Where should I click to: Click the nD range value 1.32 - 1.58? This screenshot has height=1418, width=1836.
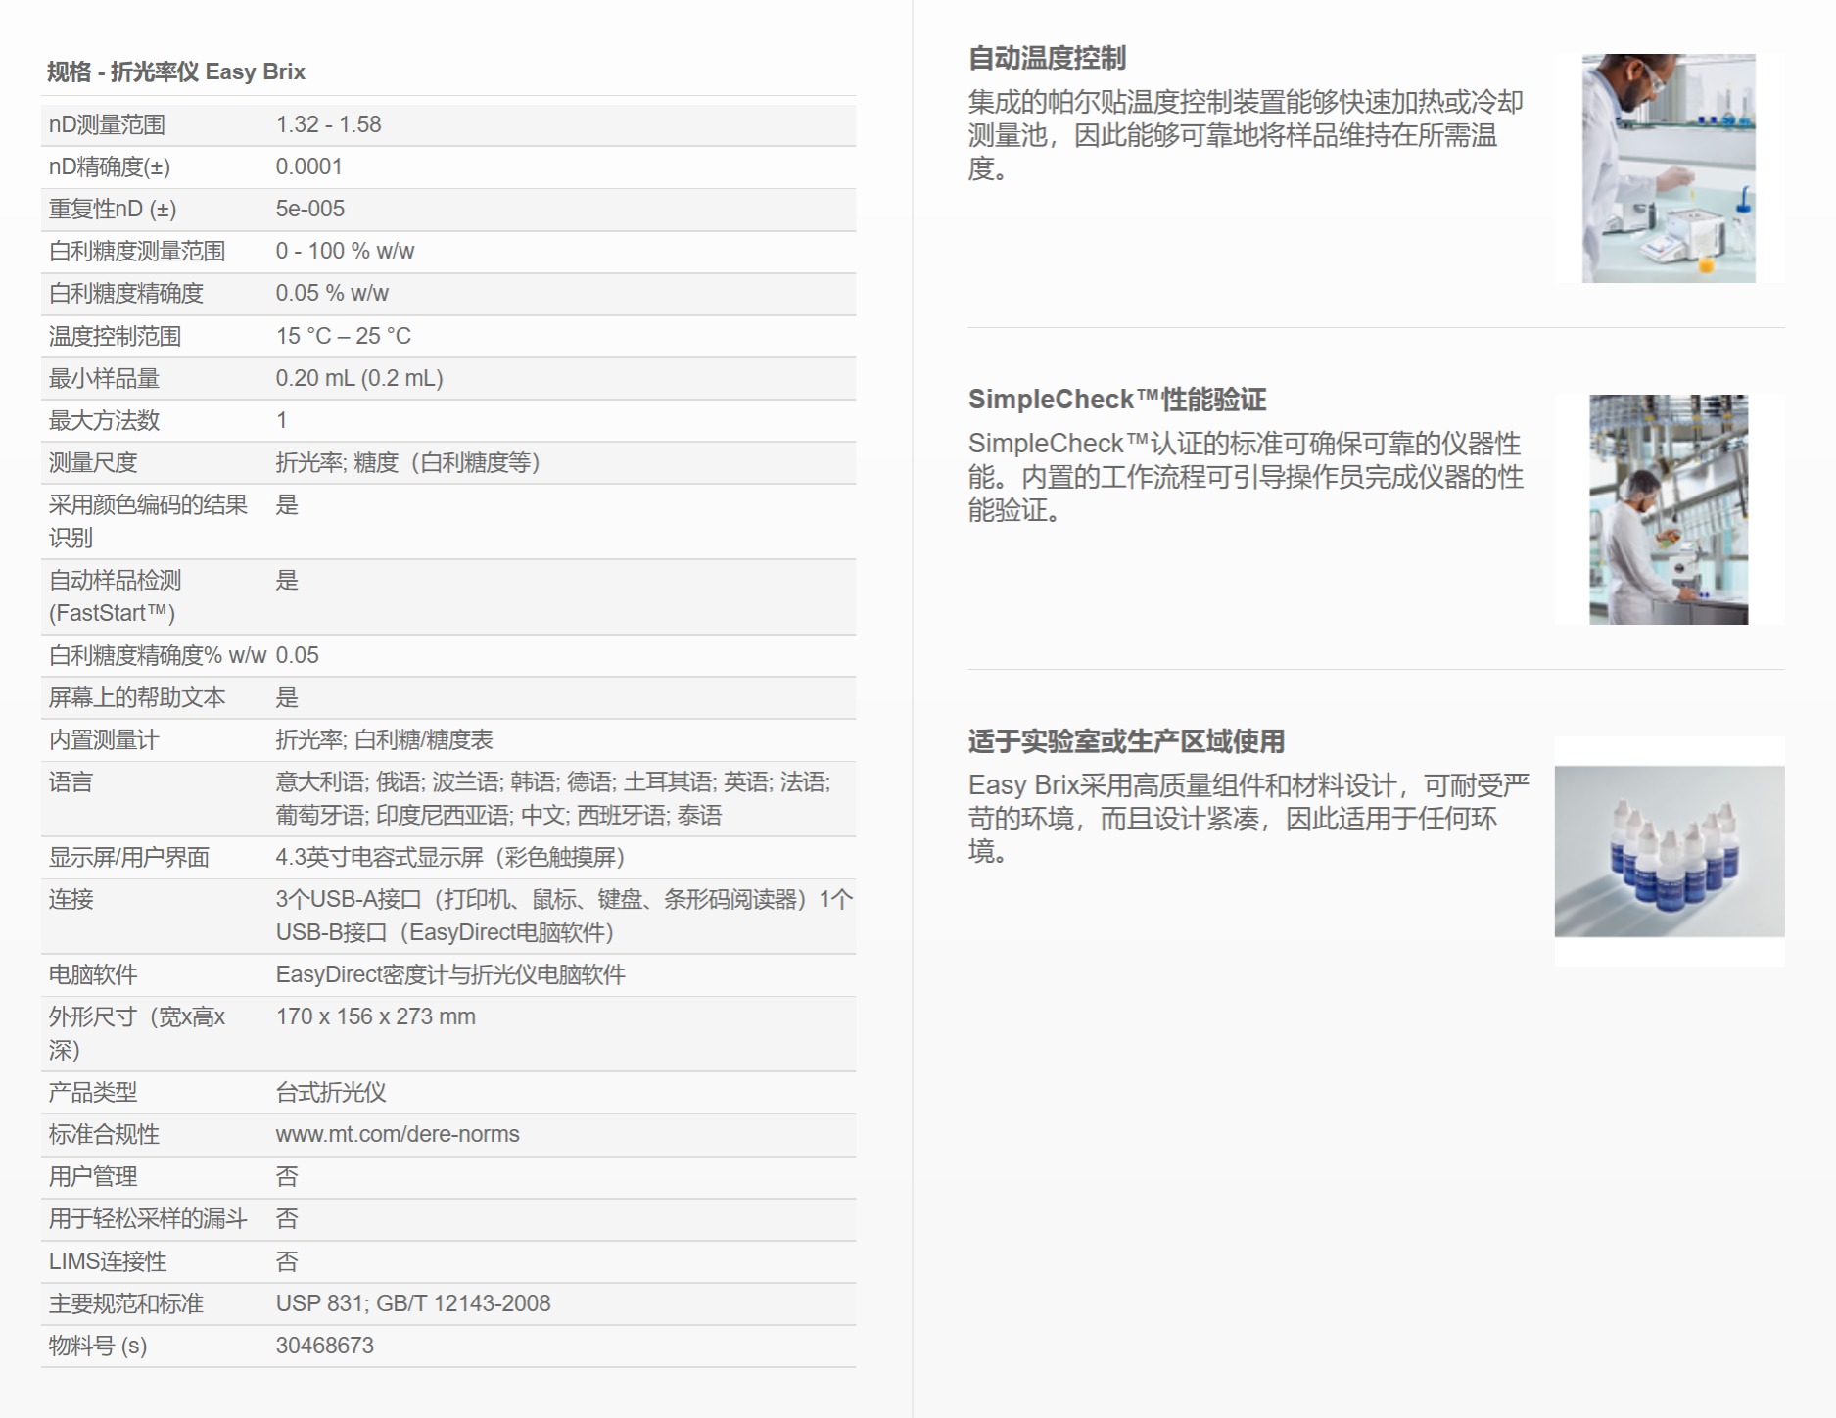click(x=328, y=124)
